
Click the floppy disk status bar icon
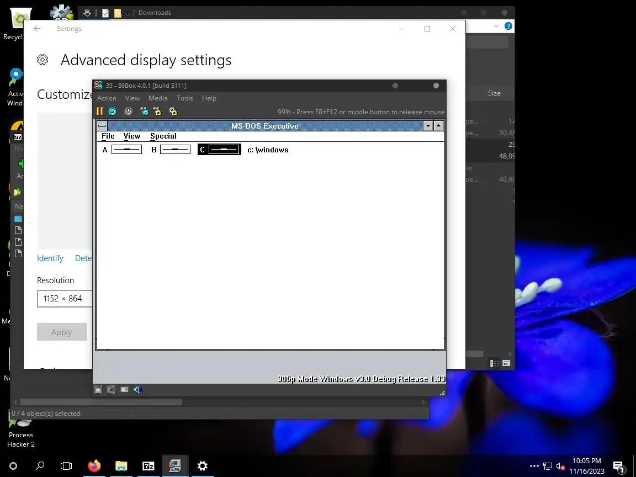click(98, 390)
